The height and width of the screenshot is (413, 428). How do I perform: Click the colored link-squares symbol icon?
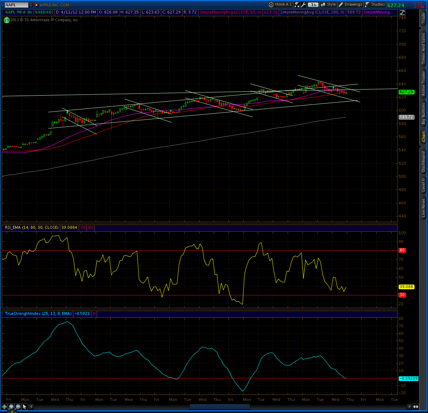tap(36, 5)
